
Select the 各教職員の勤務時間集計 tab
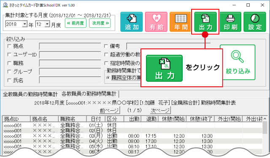coord(89,94)
